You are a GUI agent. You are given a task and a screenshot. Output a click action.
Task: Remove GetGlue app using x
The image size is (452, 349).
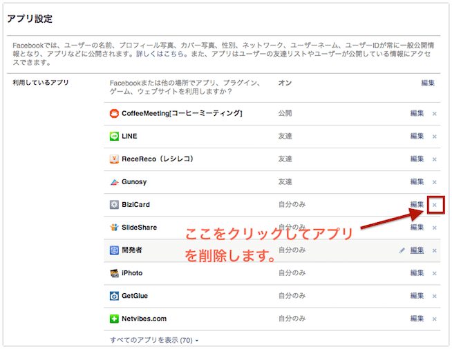click(x=435, y=296)
